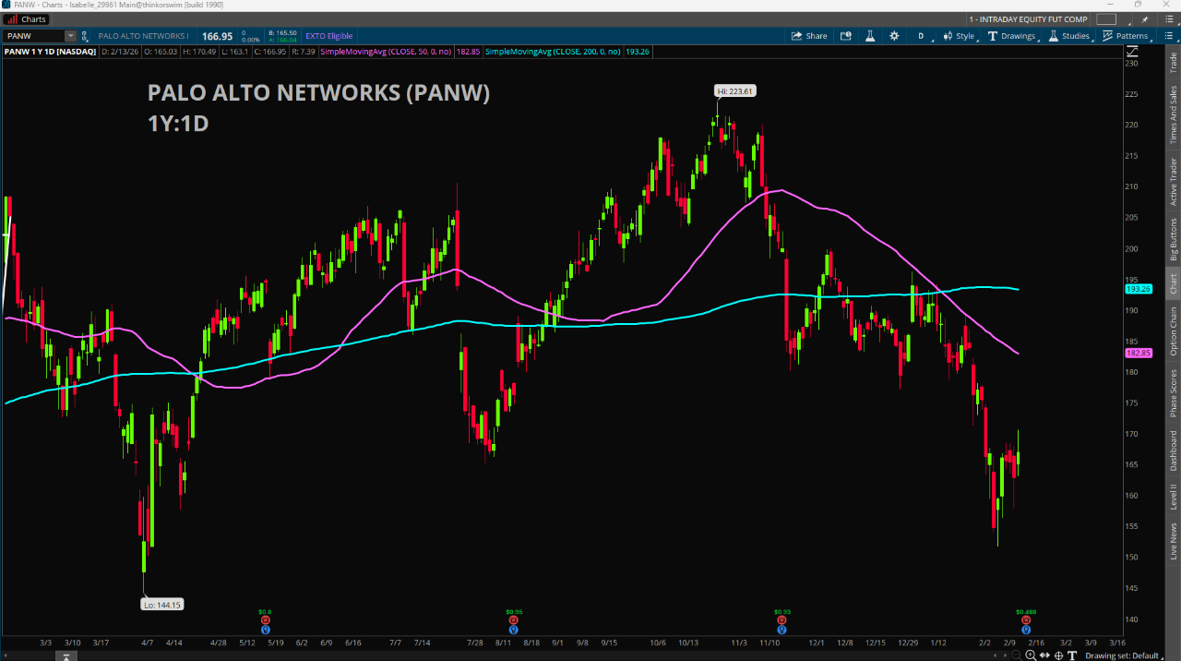Open chart settings gear icon
Screen dimensions: 1181x661
893,36
